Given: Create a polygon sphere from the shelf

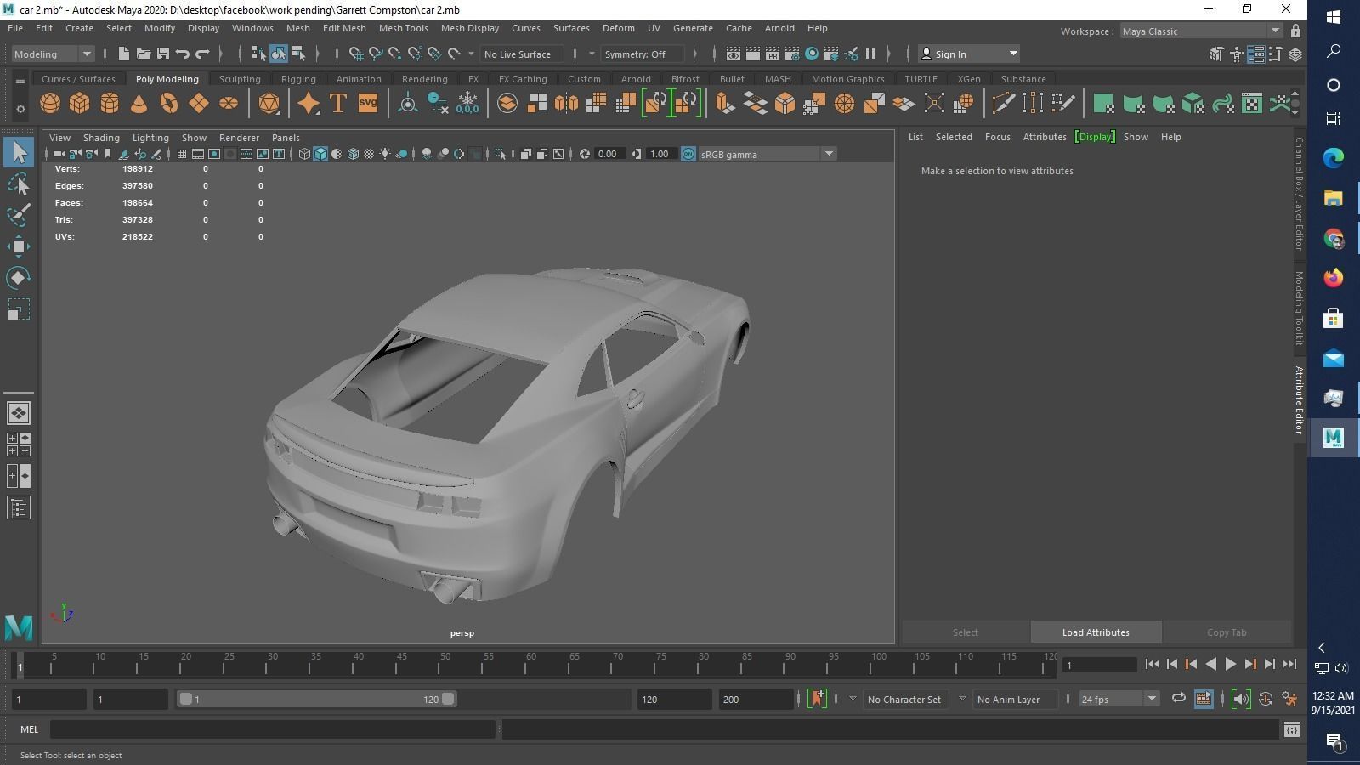Looking at the screenshot, I should (50, 103).
